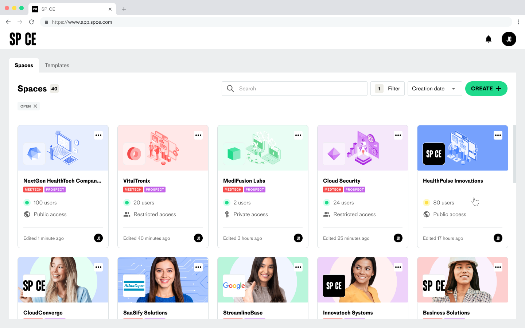Remove the OPEN filter chip
525x328 pixels.
[x=35, y=106]
